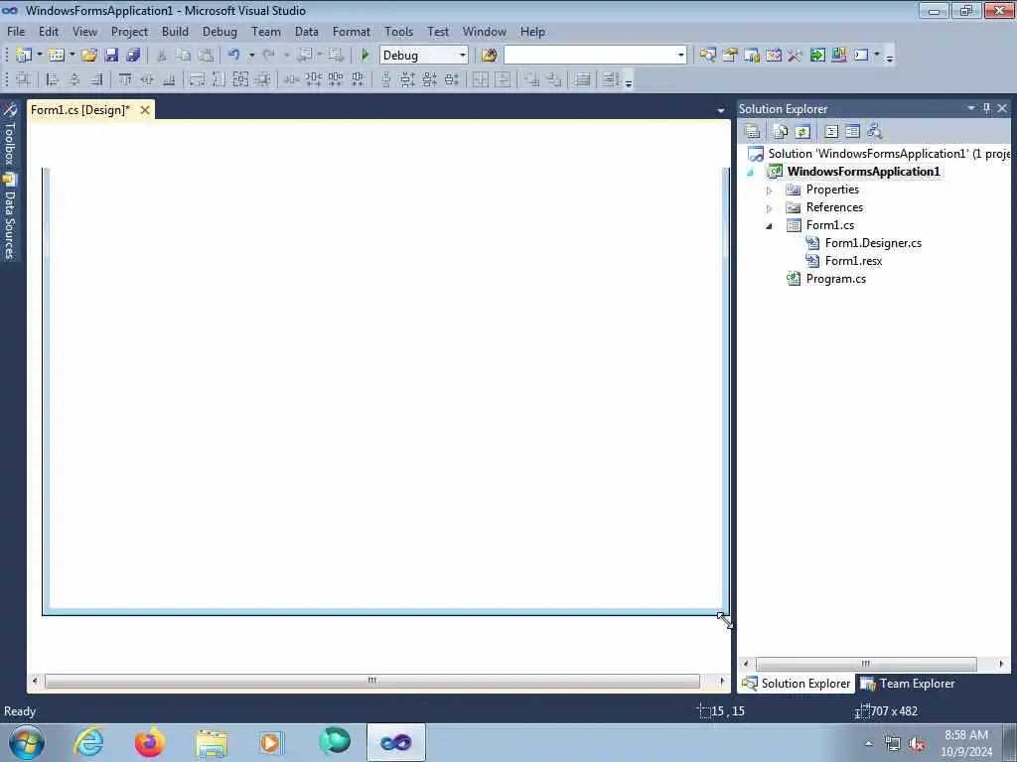Click Make Vertical Spacing Equal icon
This screenshot has height=762, width=1017.
(x=386, y=79)
